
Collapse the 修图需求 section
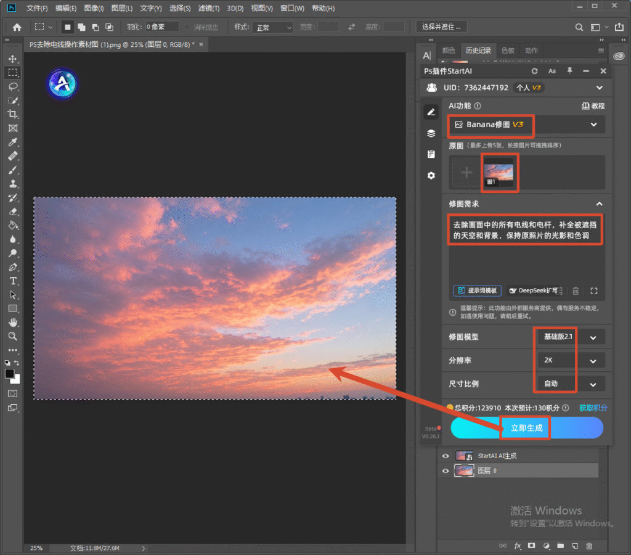pos(599,203)
